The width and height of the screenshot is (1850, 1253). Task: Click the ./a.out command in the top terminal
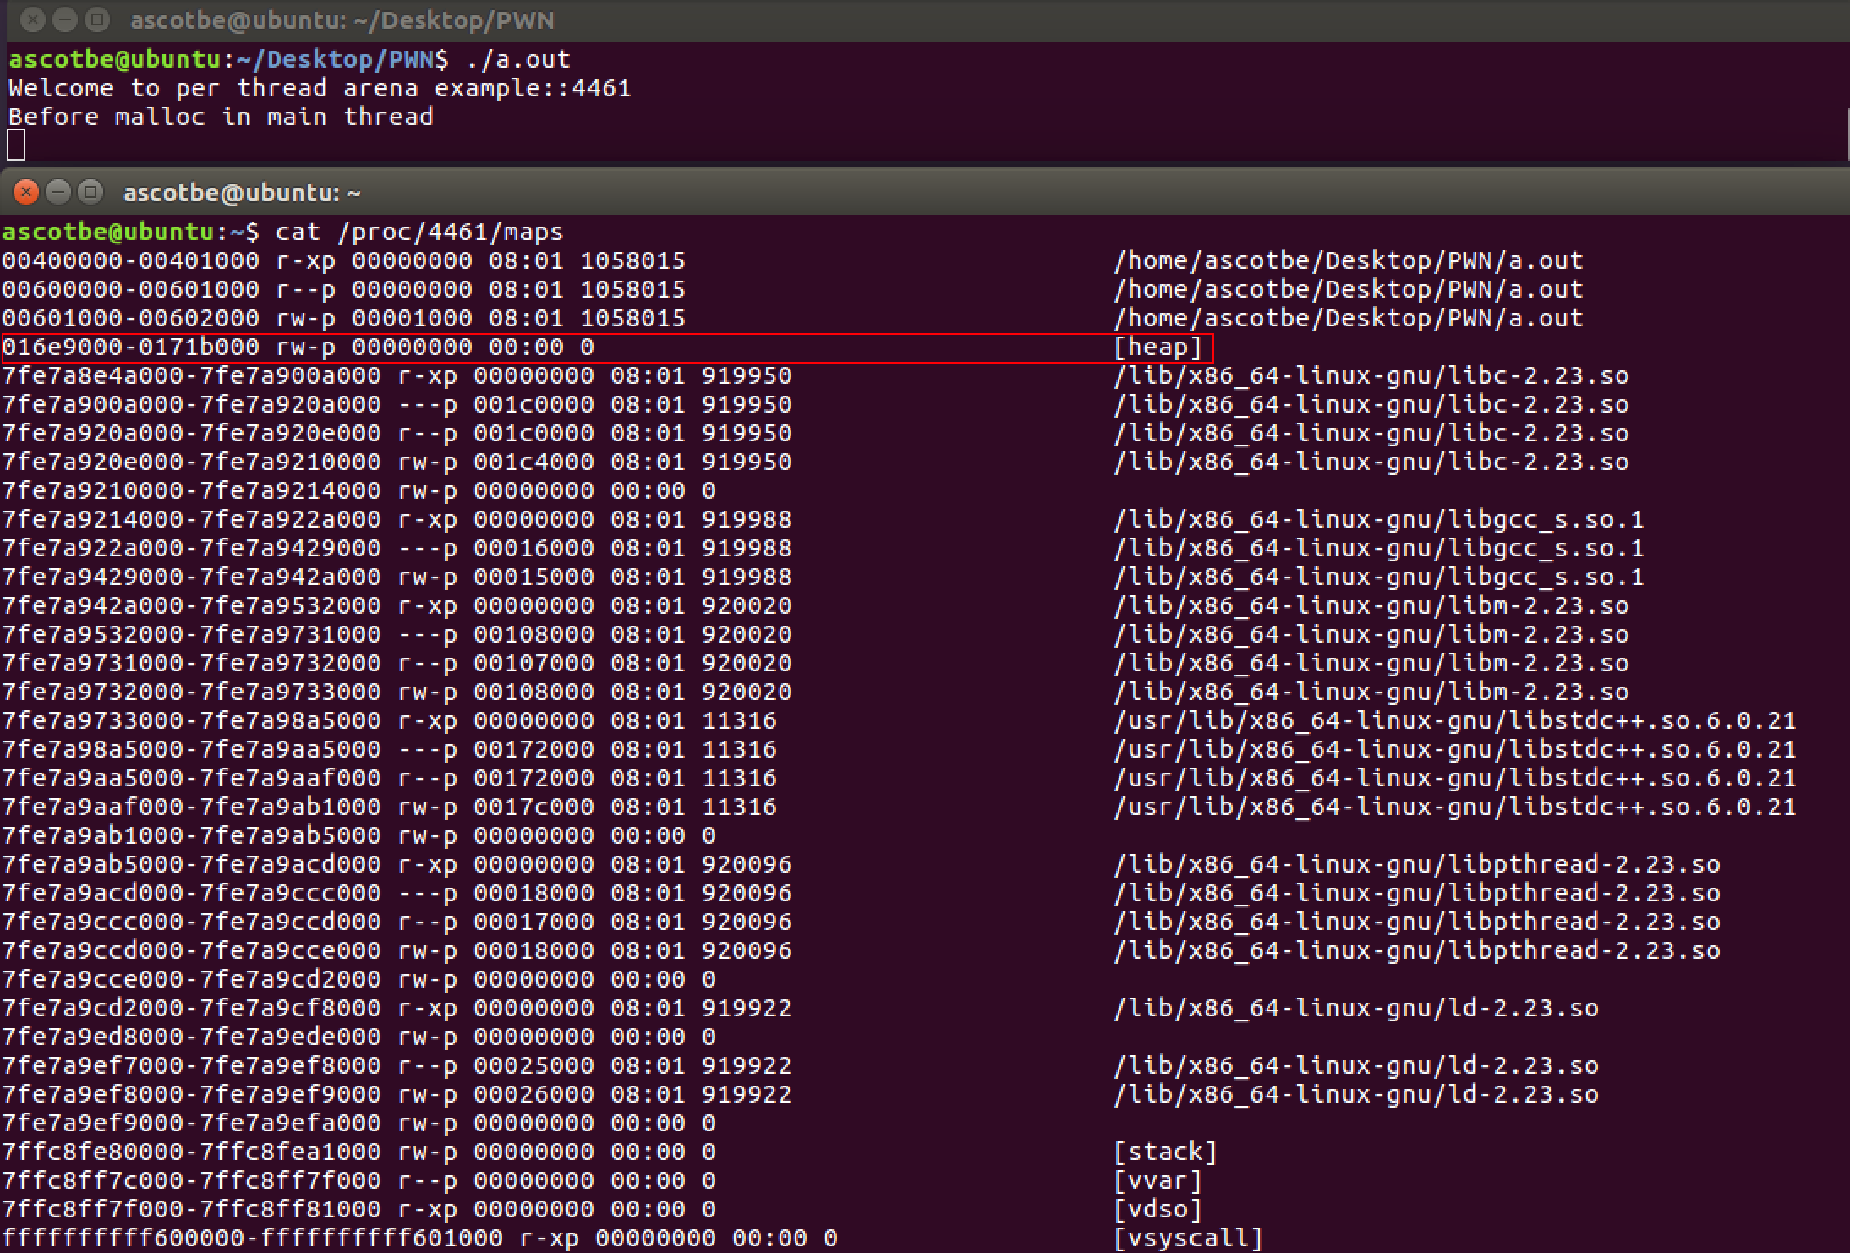(518, 59)
